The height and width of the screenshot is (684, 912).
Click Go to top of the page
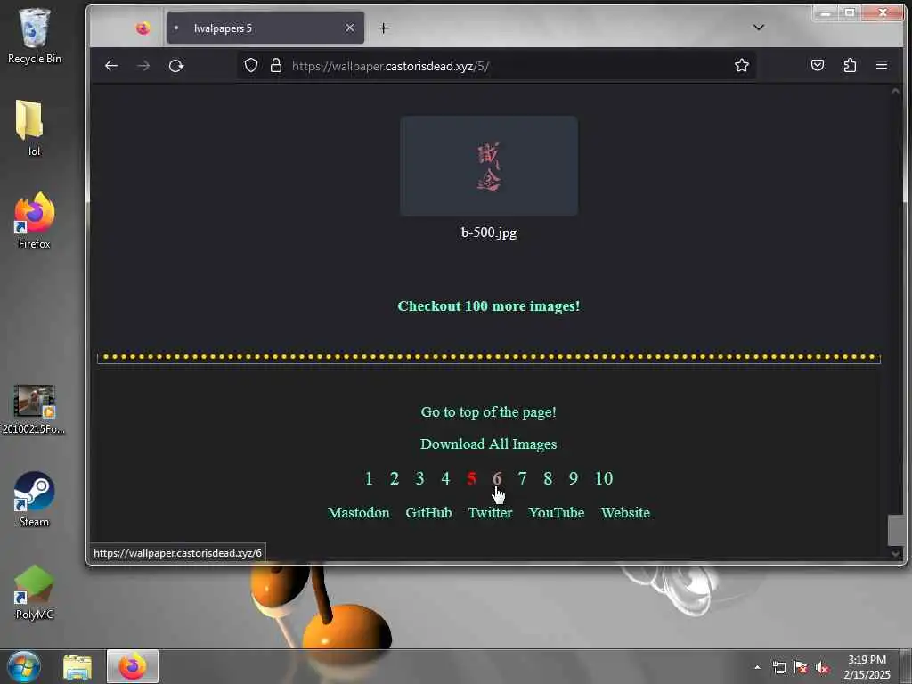point(489,412)
